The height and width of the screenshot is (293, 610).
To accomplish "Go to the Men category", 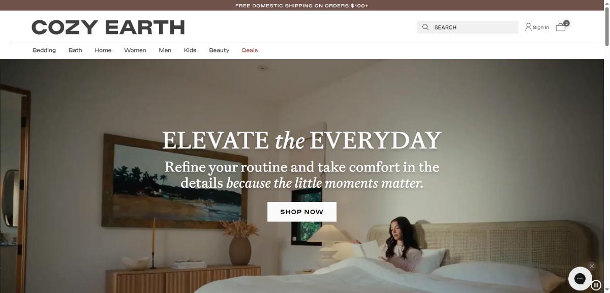I will click(x=165, y=50).
